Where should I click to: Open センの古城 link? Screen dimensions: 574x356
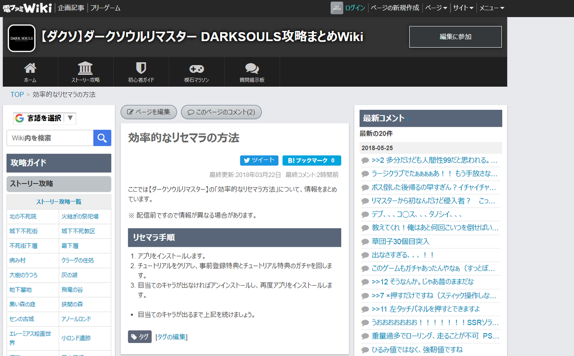(22, 319)
